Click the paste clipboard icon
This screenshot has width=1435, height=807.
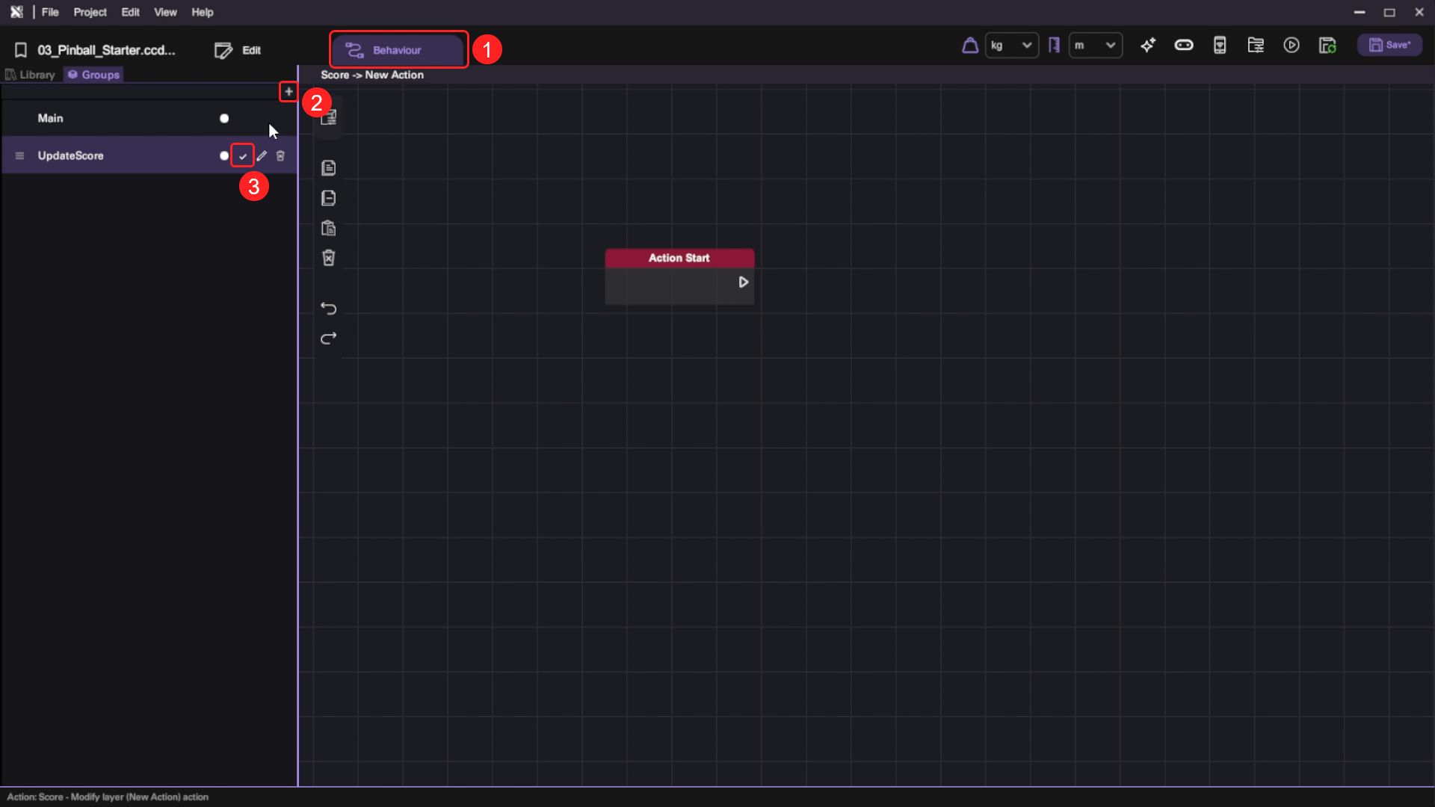point(328,229)
